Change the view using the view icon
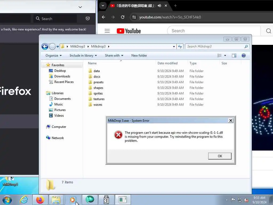273x205 pixels. tap(219, 56)
